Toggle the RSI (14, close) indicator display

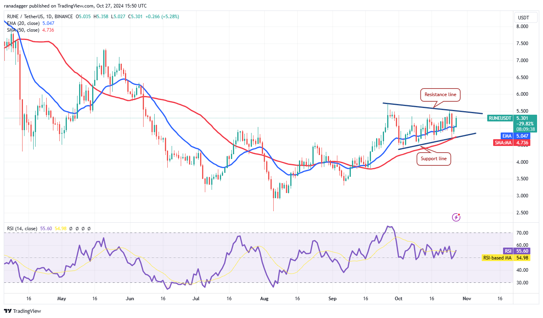[22, 228]
